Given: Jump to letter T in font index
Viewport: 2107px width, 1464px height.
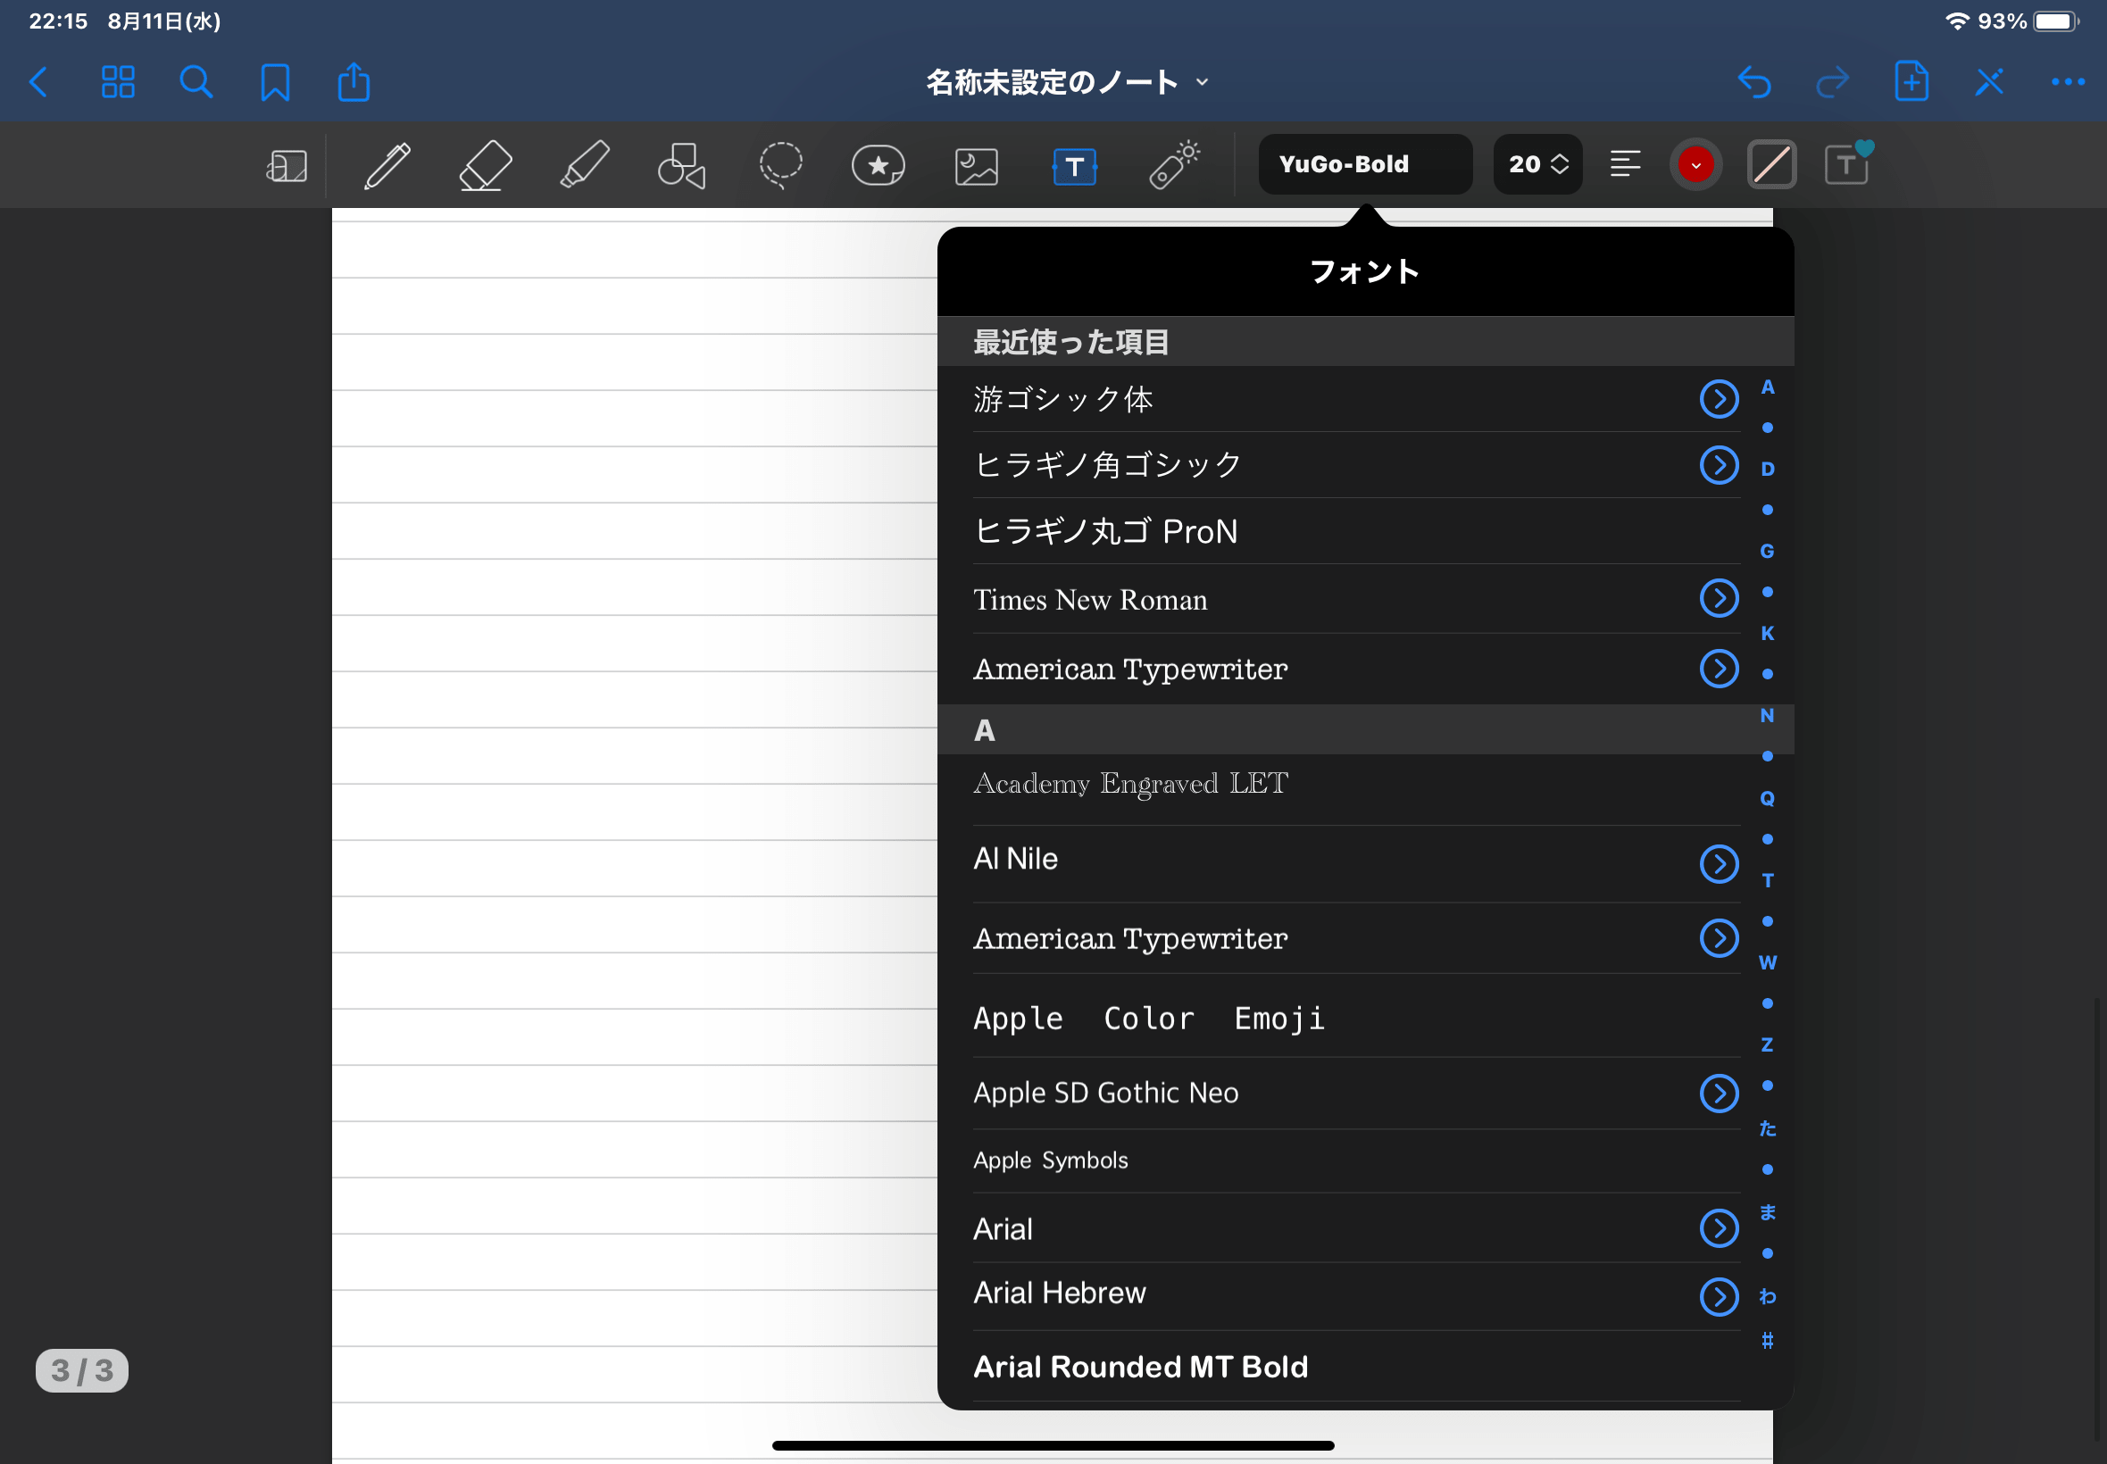Looking at the screenshot, I should coord(1767,880).
